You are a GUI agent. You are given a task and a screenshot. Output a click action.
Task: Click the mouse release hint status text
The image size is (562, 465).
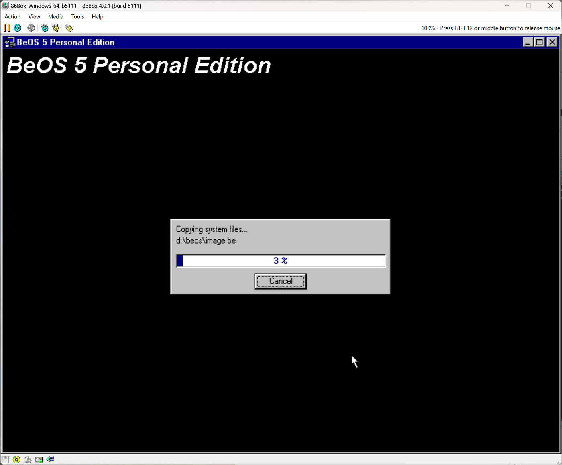491,28
